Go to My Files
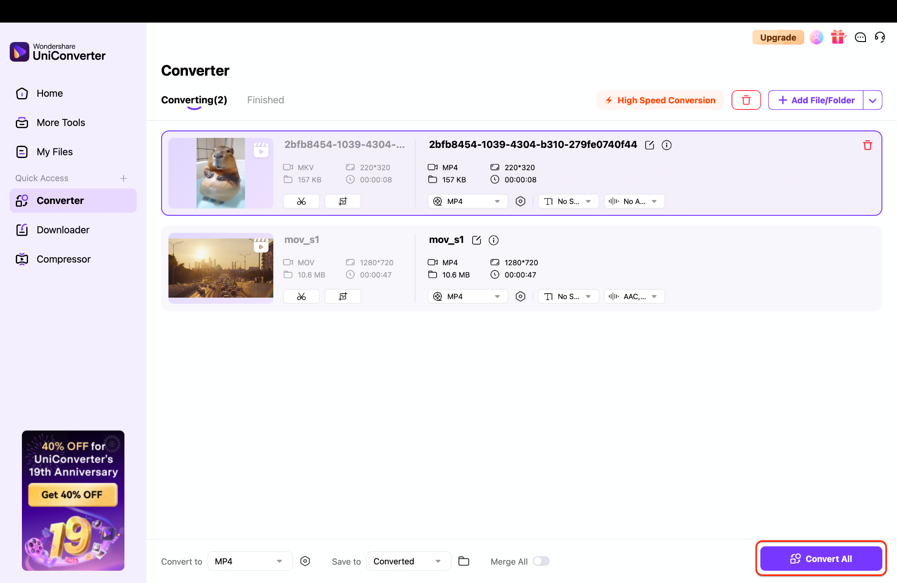This screenshot has height=583, width=897. 55,152
